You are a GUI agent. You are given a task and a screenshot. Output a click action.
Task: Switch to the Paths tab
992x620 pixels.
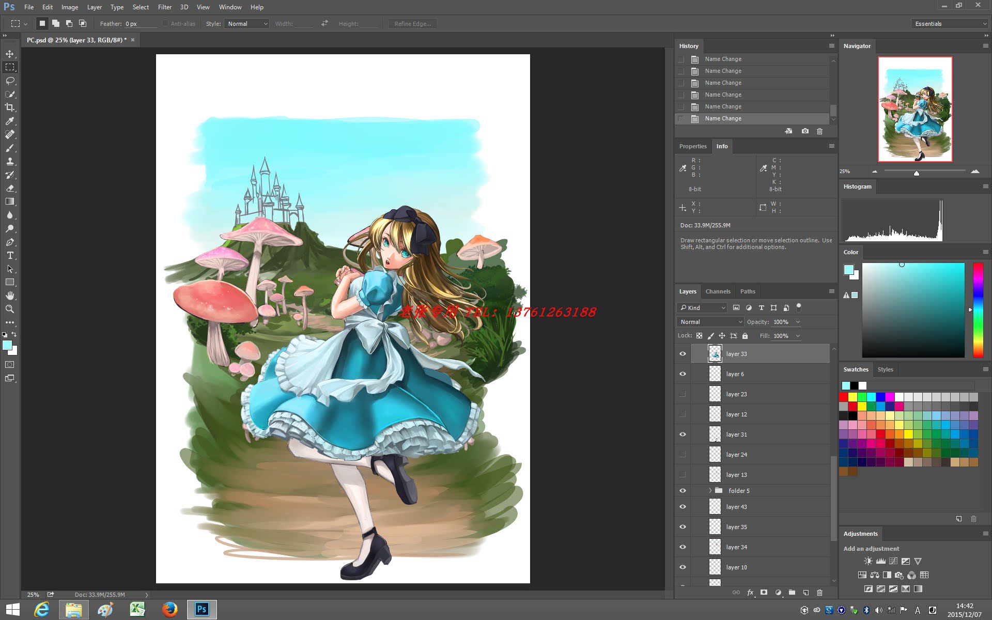point(748,291)
